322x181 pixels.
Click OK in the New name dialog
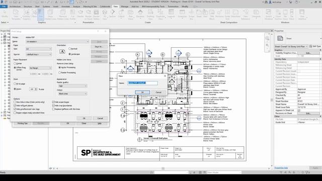(142, 93)
